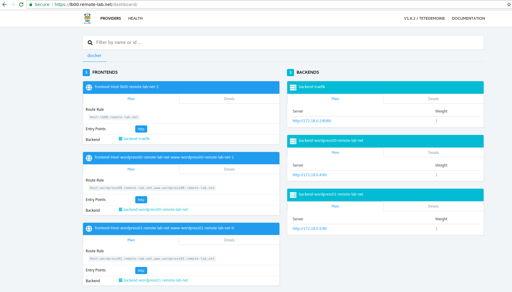
Task: Select Main tab of backend-wordpress00-remote-lab-net
Action: [335, 153]
